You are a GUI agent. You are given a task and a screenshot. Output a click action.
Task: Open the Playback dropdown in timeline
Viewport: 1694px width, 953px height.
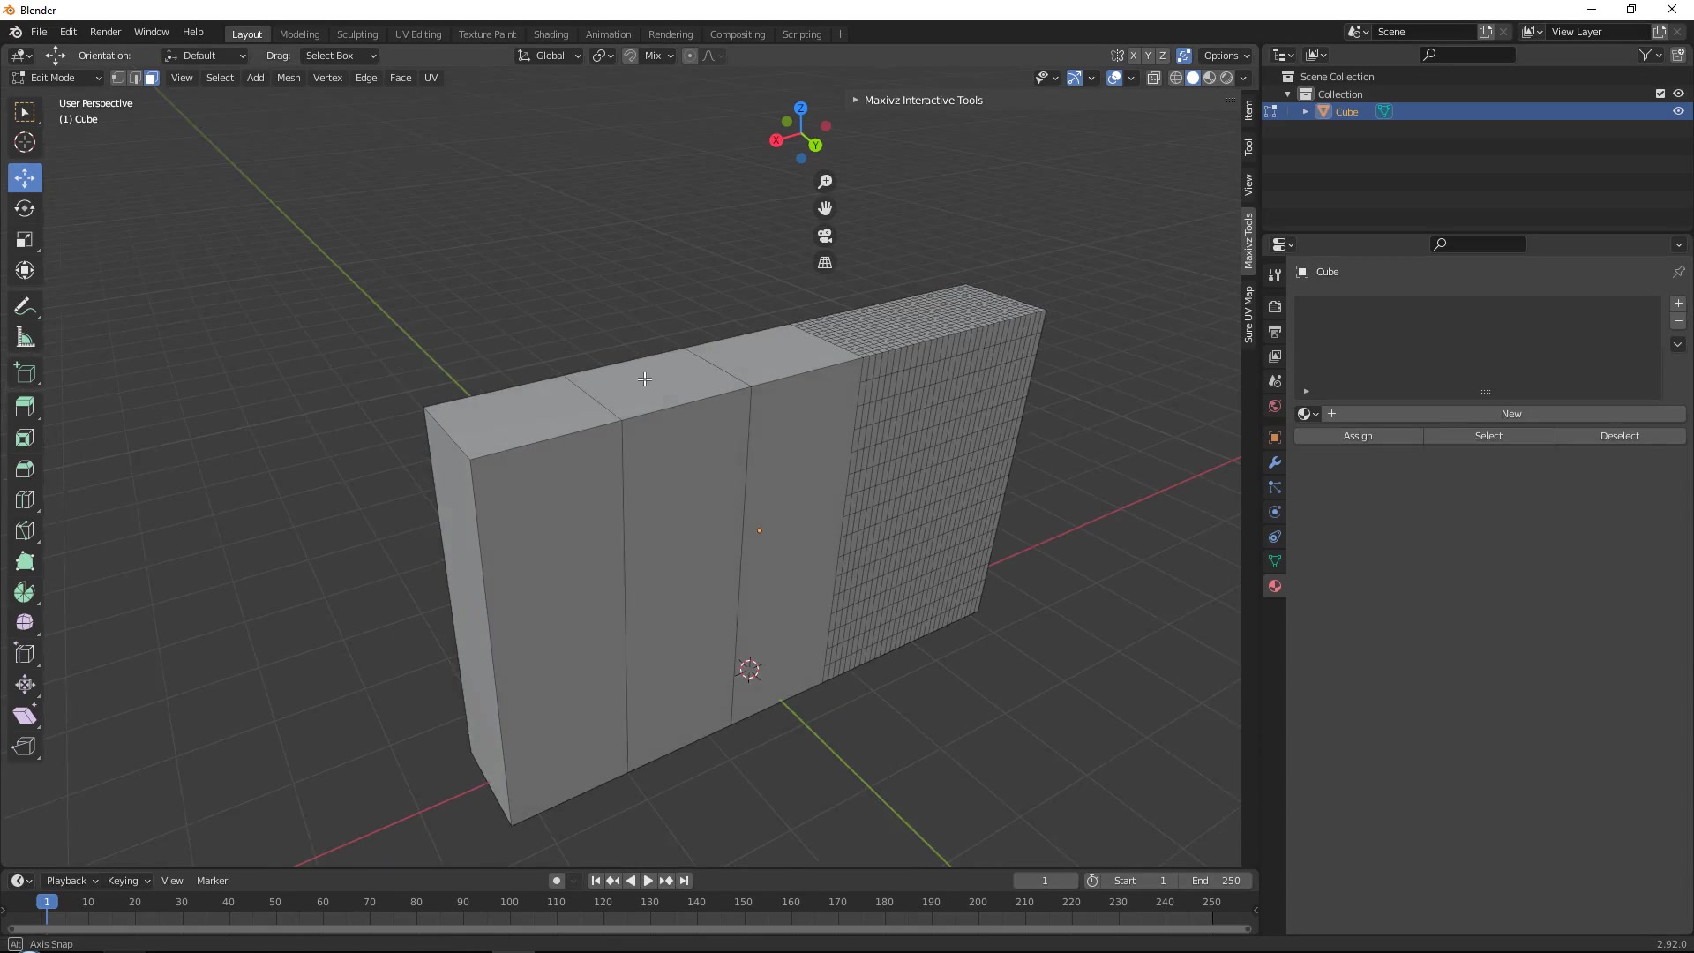(71, 881)
